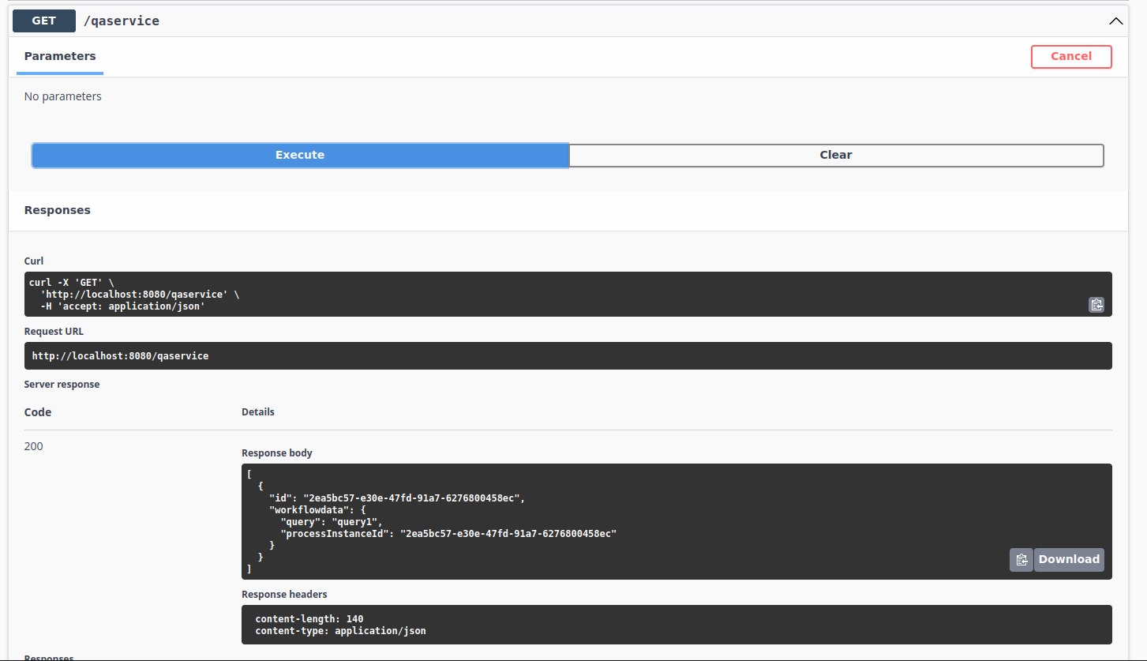Click the Details column header
1147x661 pixels.
(x=258, y=412)
